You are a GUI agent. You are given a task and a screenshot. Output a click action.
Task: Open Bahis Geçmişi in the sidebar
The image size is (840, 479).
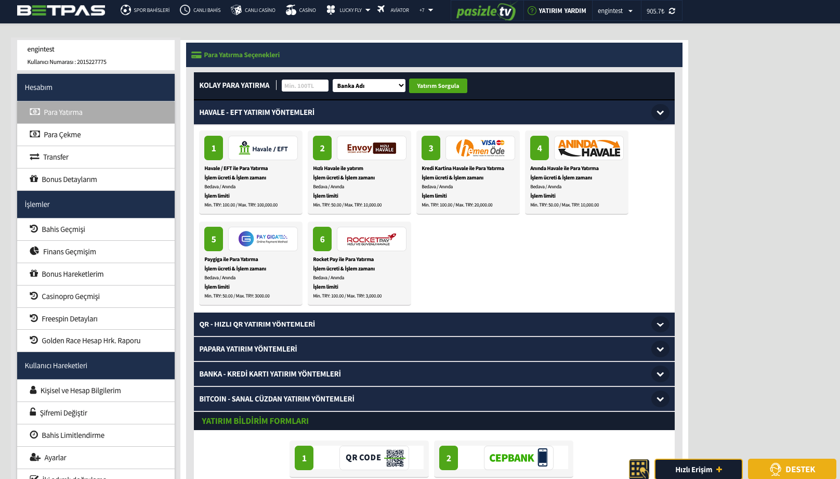click(x=96, y=229)
